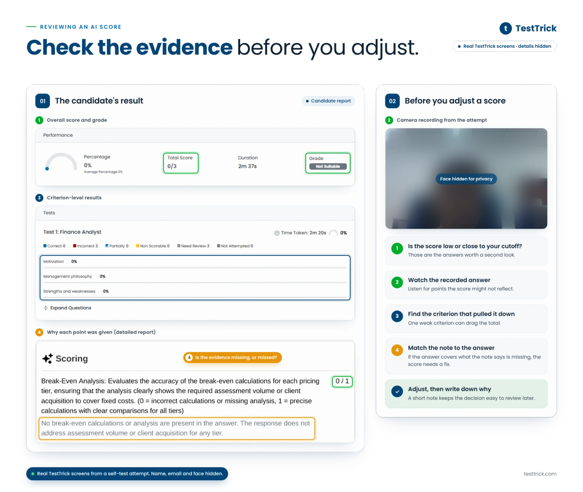Open the "Find the criterion that pulled it down" card
Image resolution: width=583 pixels, height=492 pixels.
(466, 319)
